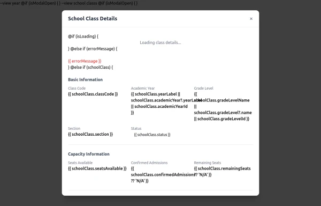This screenshot has height=206, width=321.
Task: Click the Seats Available label
Action: click(80, 163)
